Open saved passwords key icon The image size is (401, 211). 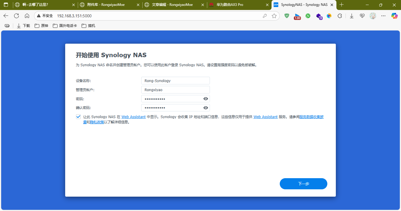[x=265, y=16]
